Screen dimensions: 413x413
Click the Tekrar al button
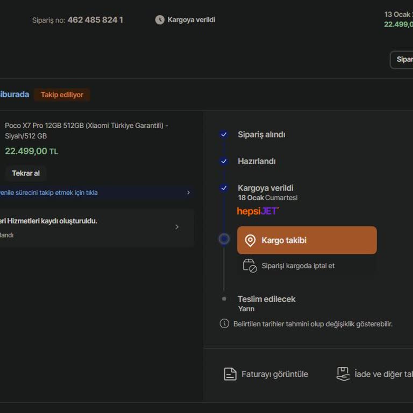pyautogui.click(x=26, y=173)
